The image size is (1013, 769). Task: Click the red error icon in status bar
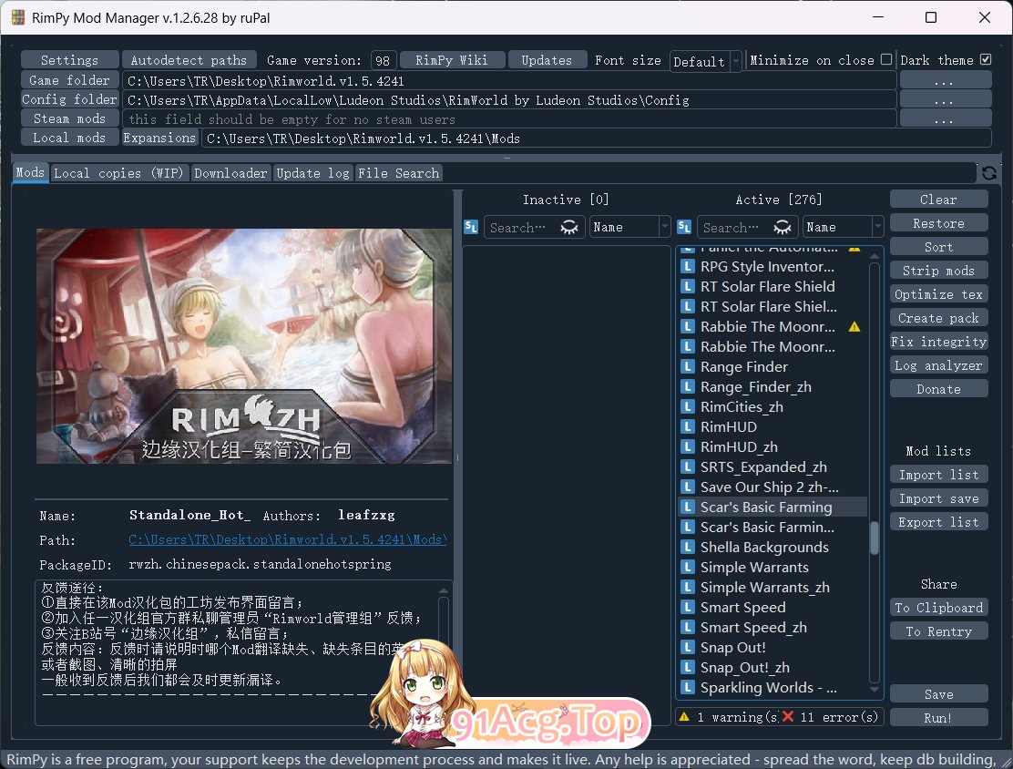tap(788, 717)
